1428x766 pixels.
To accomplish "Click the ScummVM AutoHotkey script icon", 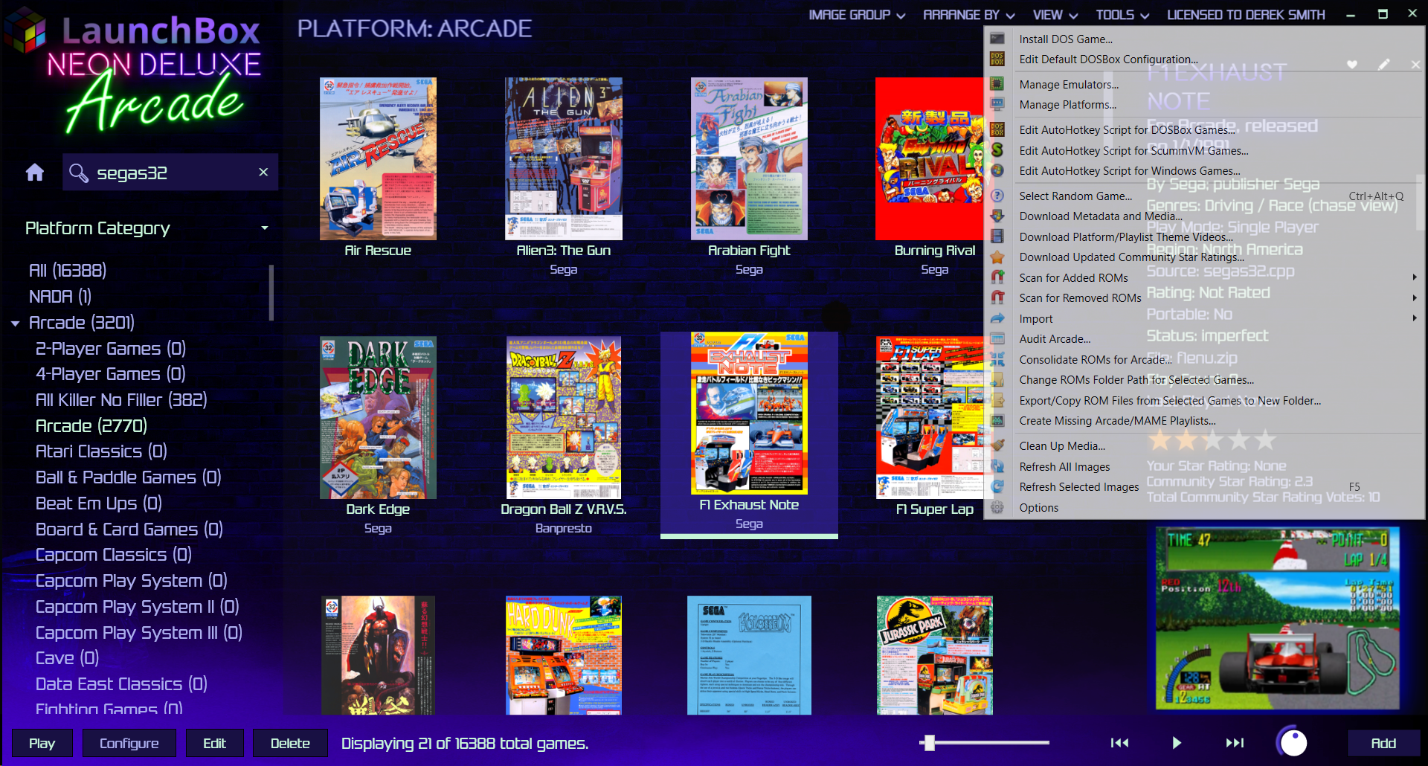I will coord(997,150).
